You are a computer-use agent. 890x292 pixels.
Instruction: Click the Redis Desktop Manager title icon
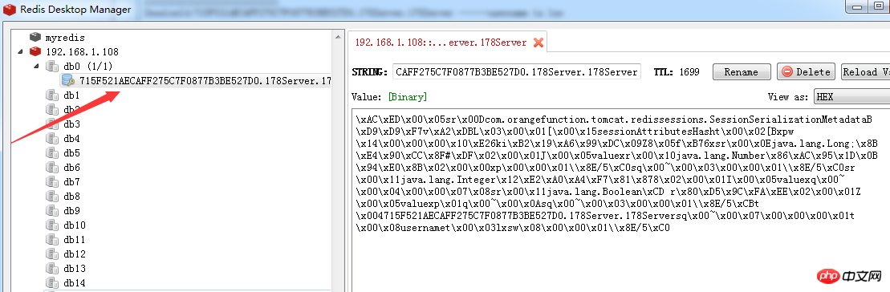pos(10,10)
